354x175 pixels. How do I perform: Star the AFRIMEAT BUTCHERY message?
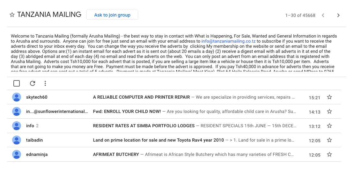(329, 154)
